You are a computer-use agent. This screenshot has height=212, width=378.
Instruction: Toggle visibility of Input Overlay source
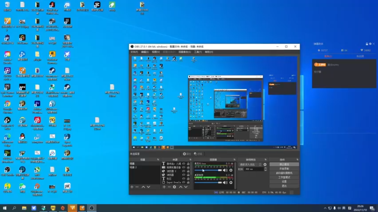184,182
